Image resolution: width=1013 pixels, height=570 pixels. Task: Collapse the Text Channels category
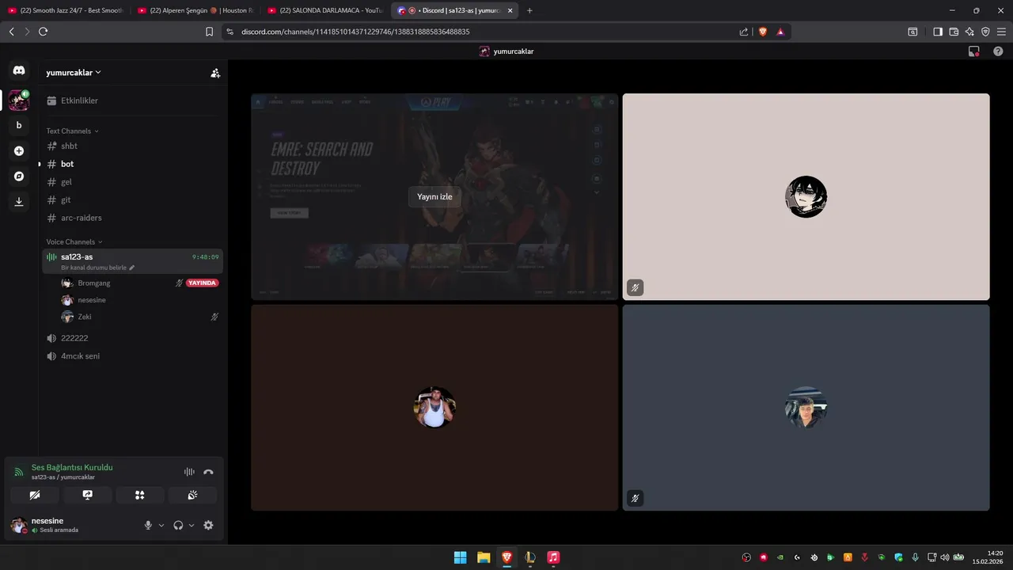click(x=72, y=131)
